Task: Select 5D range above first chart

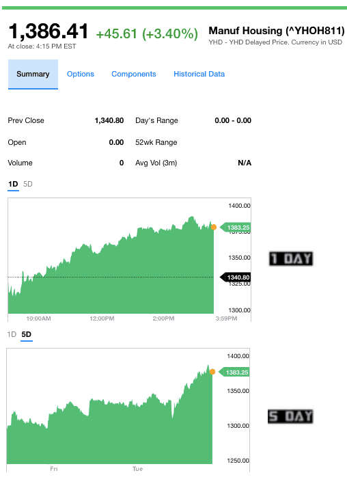Action: click(28, 185)
